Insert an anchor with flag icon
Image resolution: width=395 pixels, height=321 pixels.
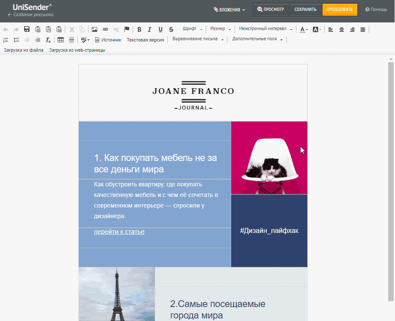tap(127, 30)
